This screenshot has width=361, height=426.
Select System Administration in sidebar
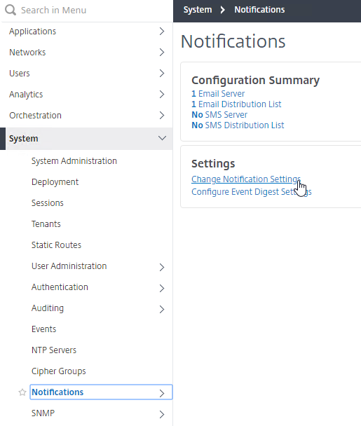click(x=74, y=161)
